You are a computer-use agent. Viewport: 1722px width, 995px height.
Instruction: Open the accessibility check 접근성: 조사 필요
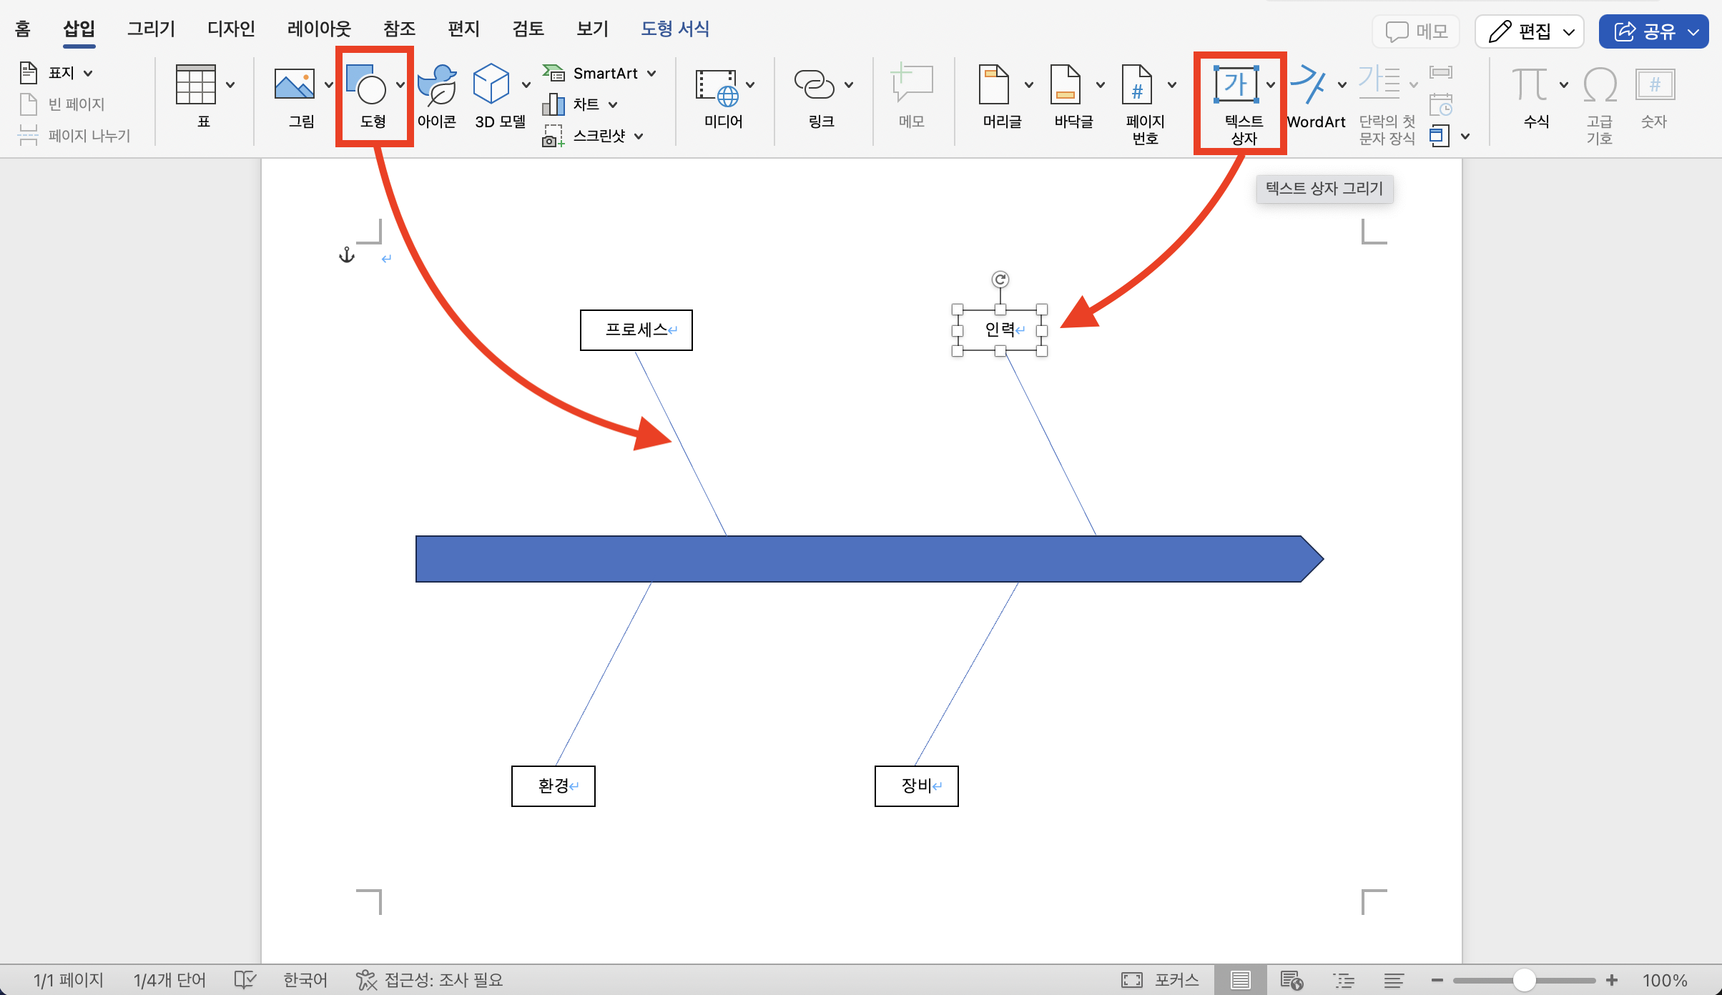[x=430, y=980]
